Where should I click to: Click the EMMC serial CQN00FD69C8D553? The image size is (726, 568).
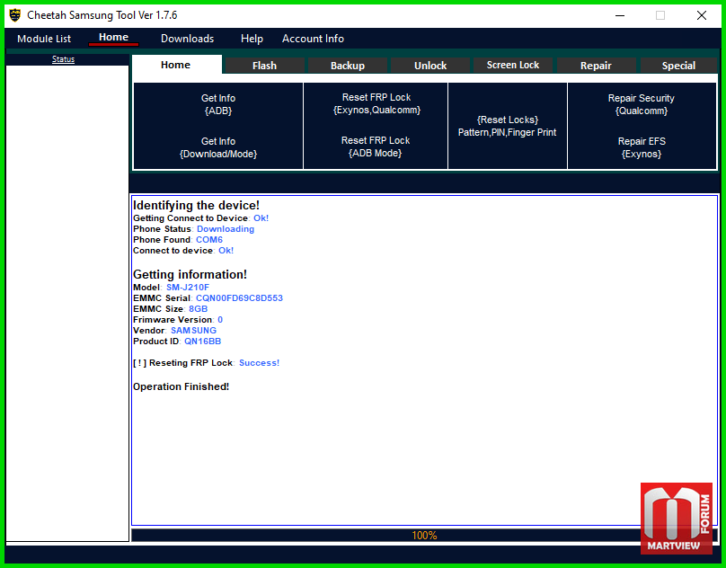(239, 297)
